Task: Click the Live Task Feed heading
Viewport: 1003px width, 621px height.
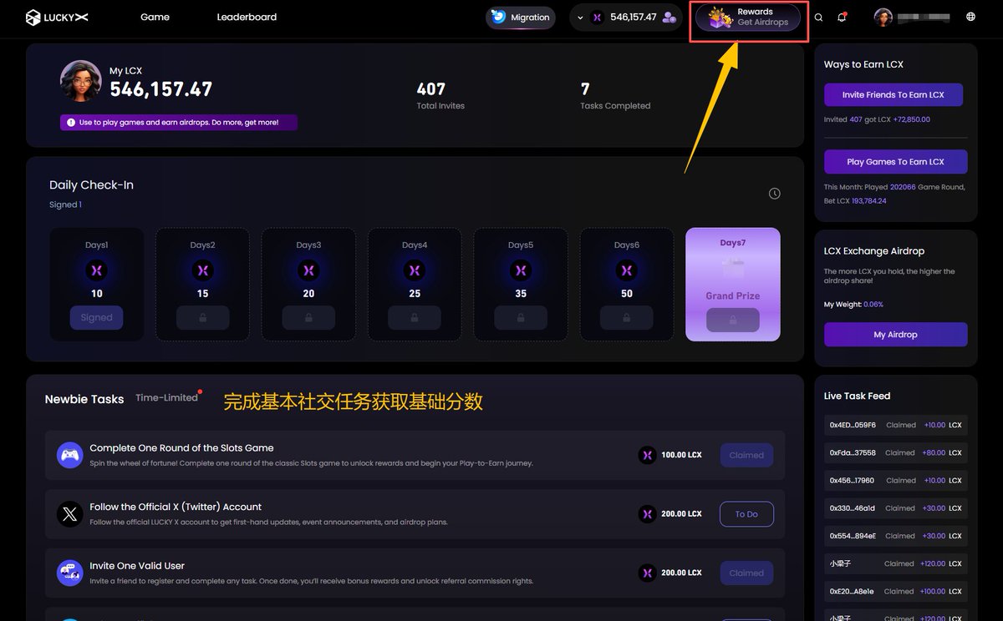Action: (x=857, y=396)
